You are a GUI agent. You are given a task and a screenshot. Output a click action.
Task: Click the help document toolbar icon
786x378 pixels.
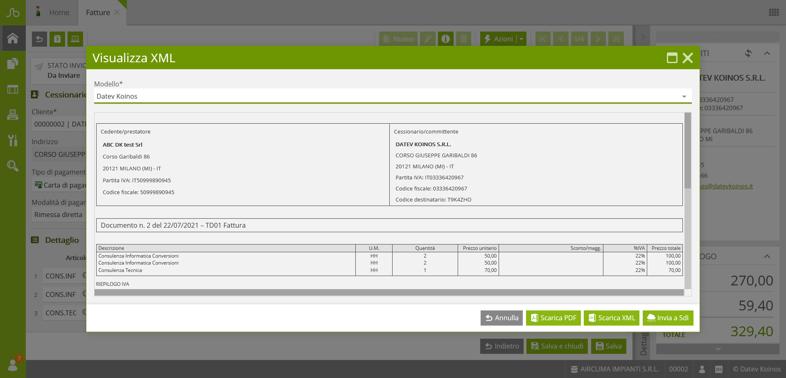(x=57, y=39)
